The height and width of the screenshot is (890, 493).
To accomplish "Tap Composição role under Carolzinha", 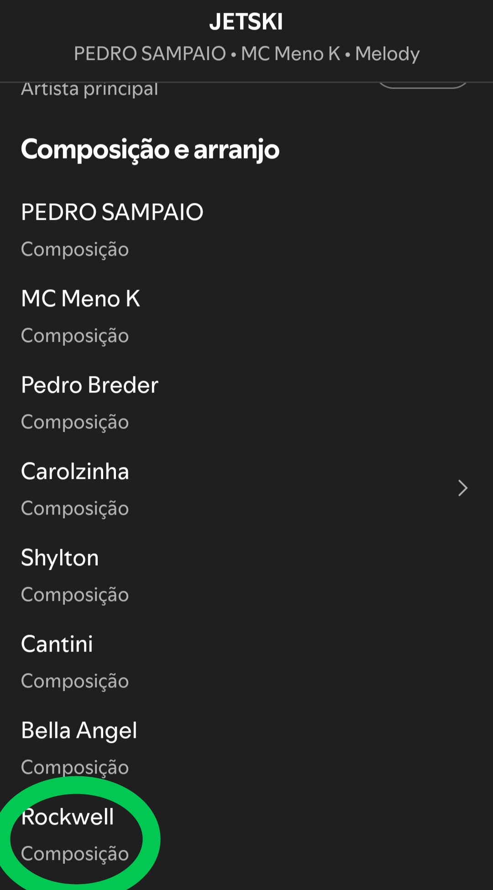I will click(75, 508).
